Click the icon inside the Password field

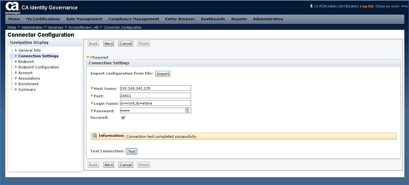point(187,110)
